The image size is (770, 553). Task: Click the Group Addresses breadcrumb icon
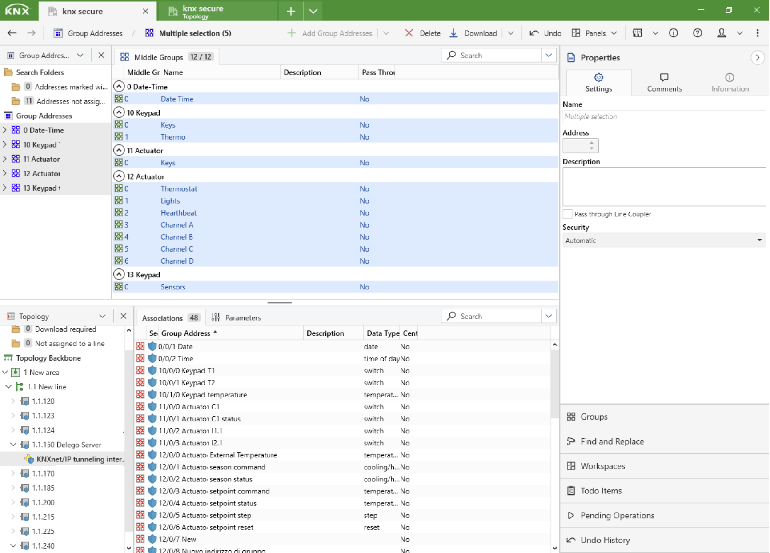[58, 33]
